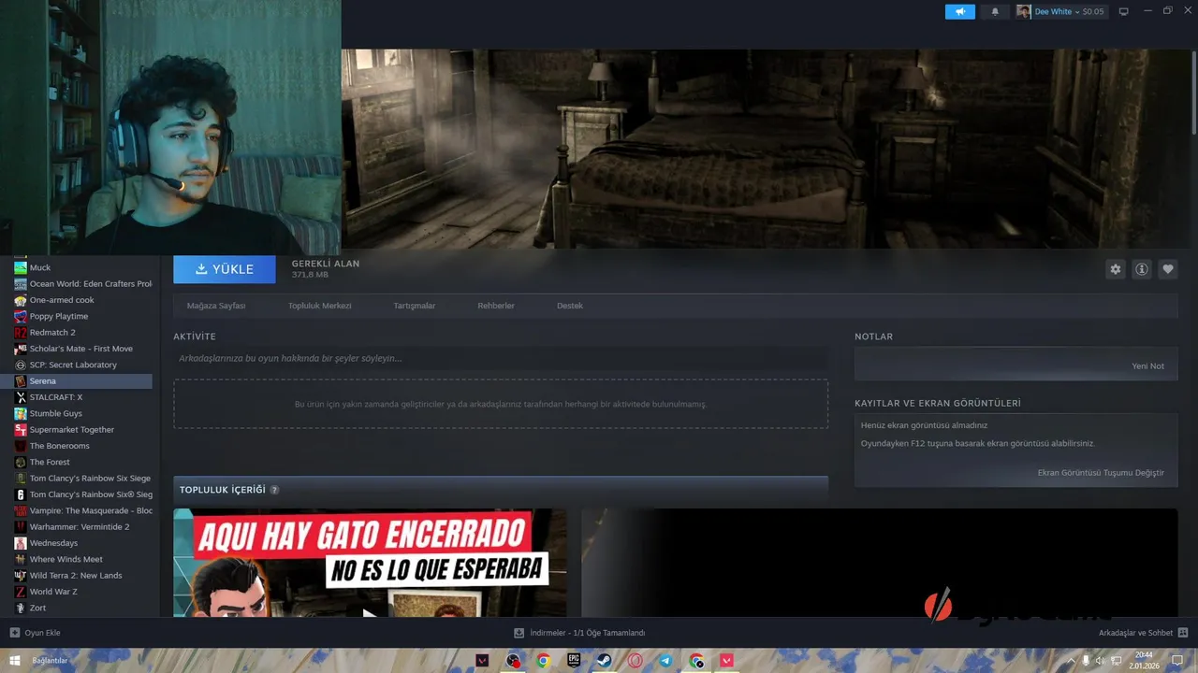Screen dimensions: 1198x673
Task: Open the announcements megaphone button
Action: tap(959, 11)
